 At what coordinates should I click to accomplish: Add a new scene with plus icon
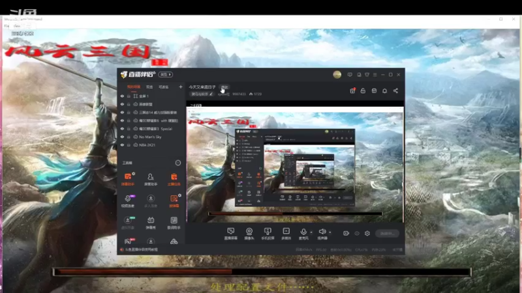point(181,87)
